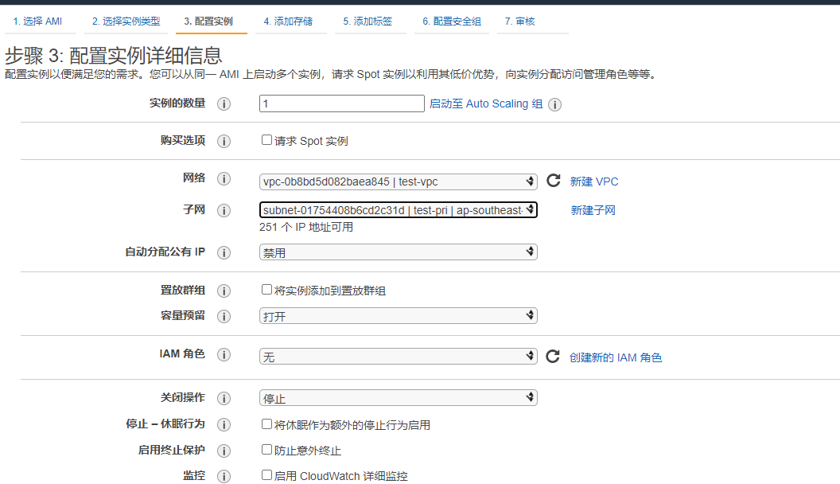Click 启动至 Auto Scaling 组 link
The image size is (840, 484).
(486, 104)
